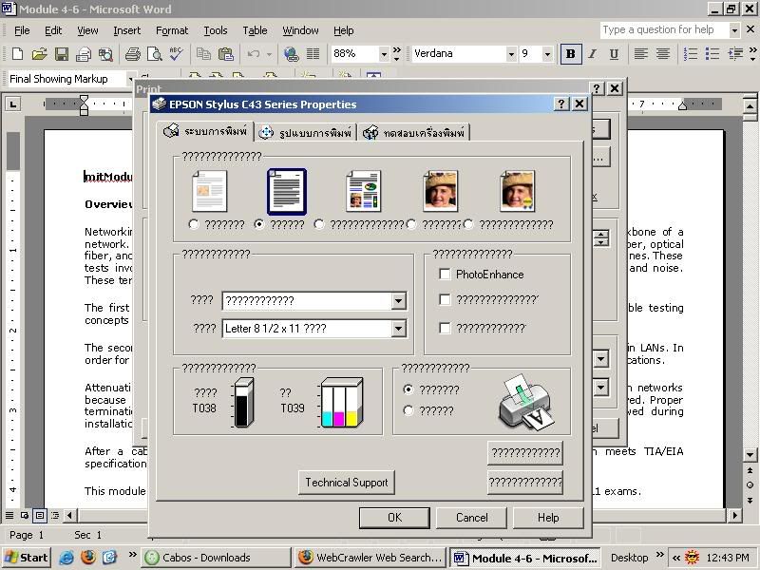
Task: Open the Undo history dropdown arrow
Action: pos(269,54)
